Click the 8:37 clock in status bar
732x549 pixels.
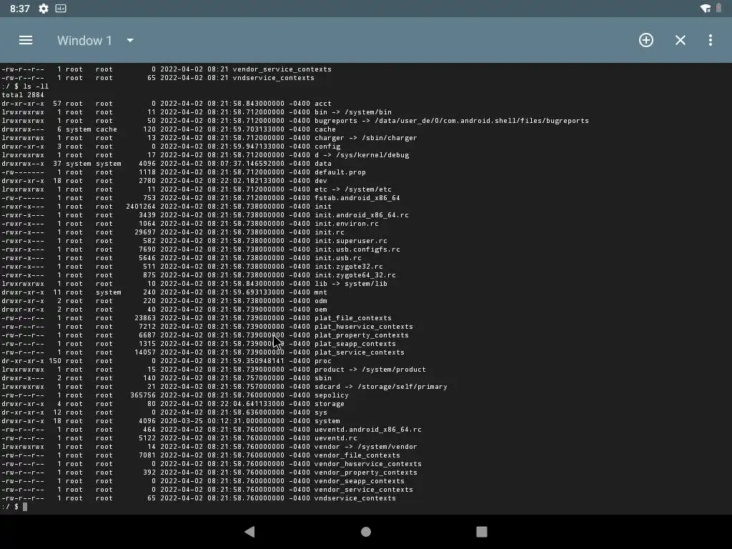19,9
